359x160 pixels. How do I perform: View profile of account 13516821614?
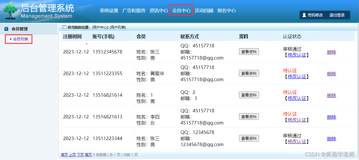(x=249, y=95)
